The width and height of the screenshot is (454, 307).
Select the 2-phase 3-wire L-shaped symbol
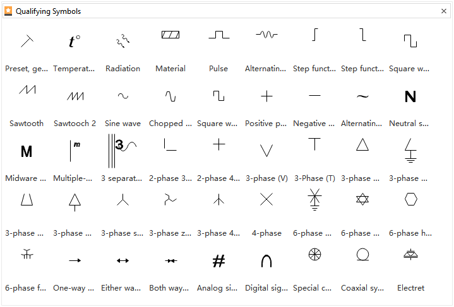click(x=170, y=144)
